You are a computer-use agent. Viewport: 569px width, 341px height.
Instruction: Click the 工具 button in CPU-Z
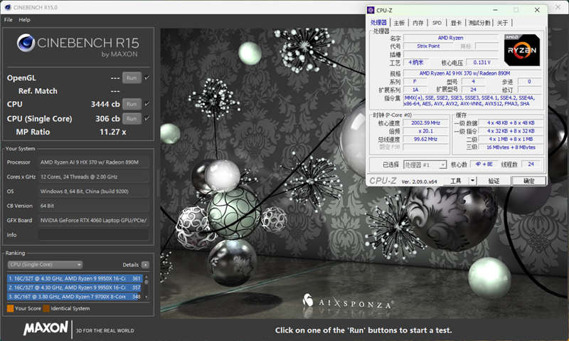point(456,181)
